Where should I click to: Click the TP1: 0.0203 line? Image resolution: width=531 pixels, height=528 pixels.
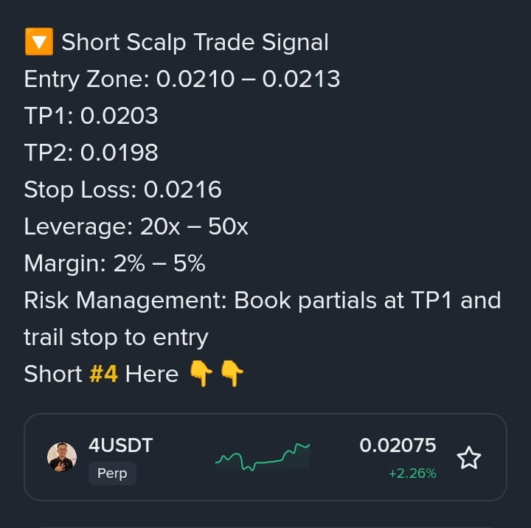click(91, 116)
